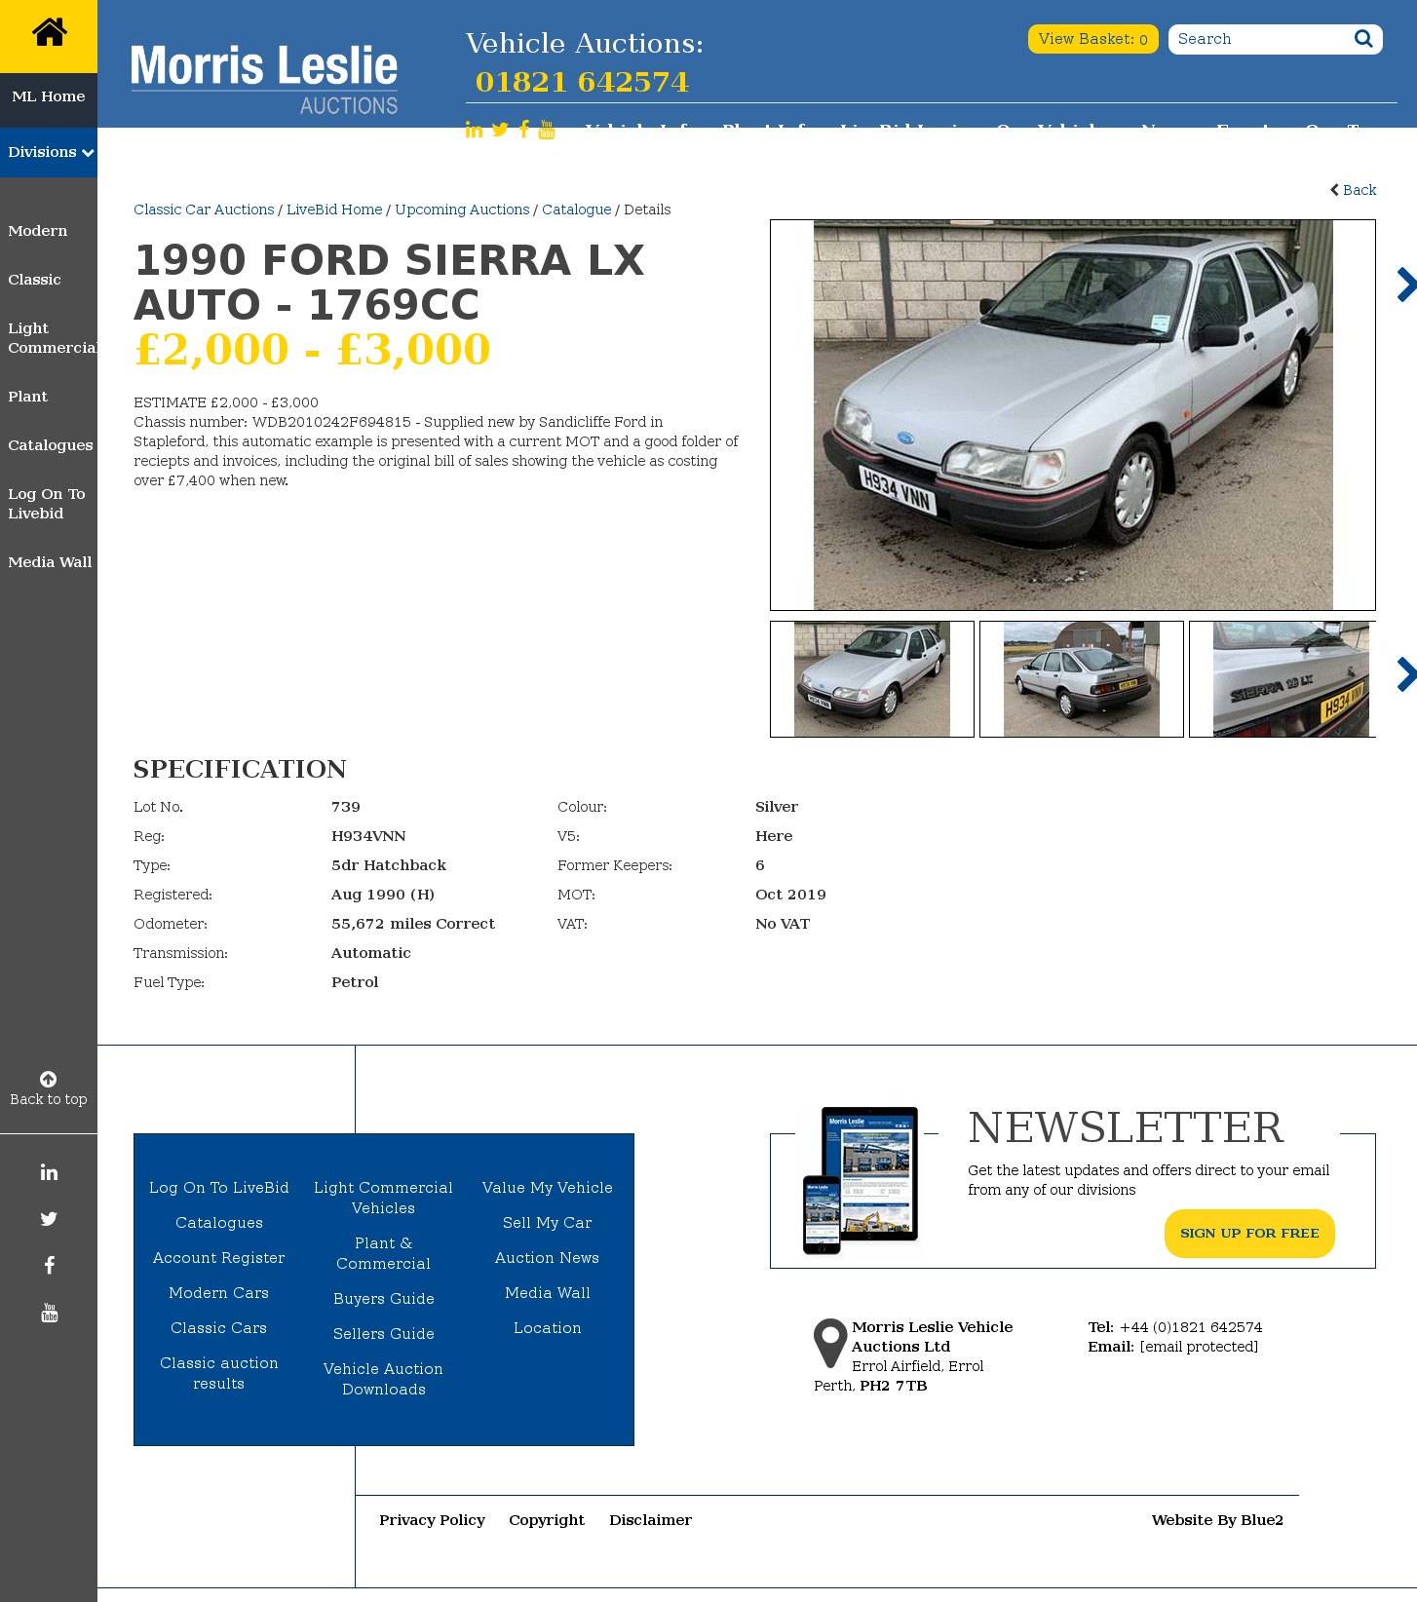This screenshot has width=1417, height=1602.
Task: Open Twitter icon in header
Action: click(x=500, y=130)
